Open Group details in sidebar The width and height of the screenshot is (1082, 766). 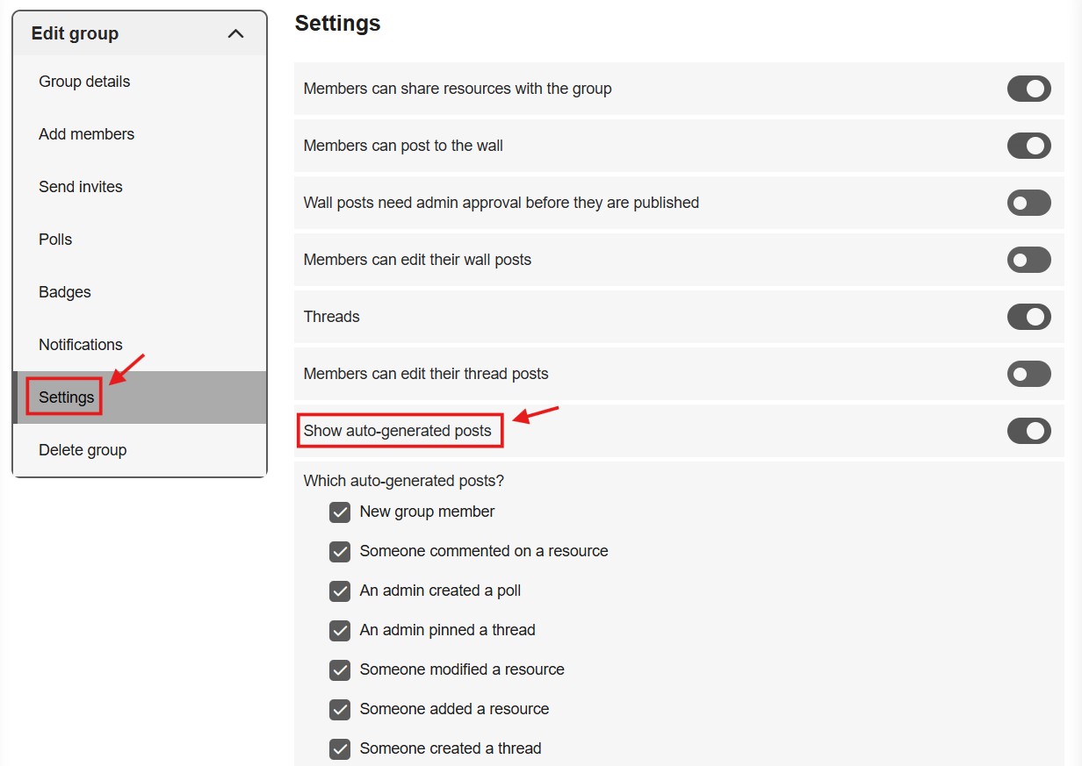pos(84,82)
